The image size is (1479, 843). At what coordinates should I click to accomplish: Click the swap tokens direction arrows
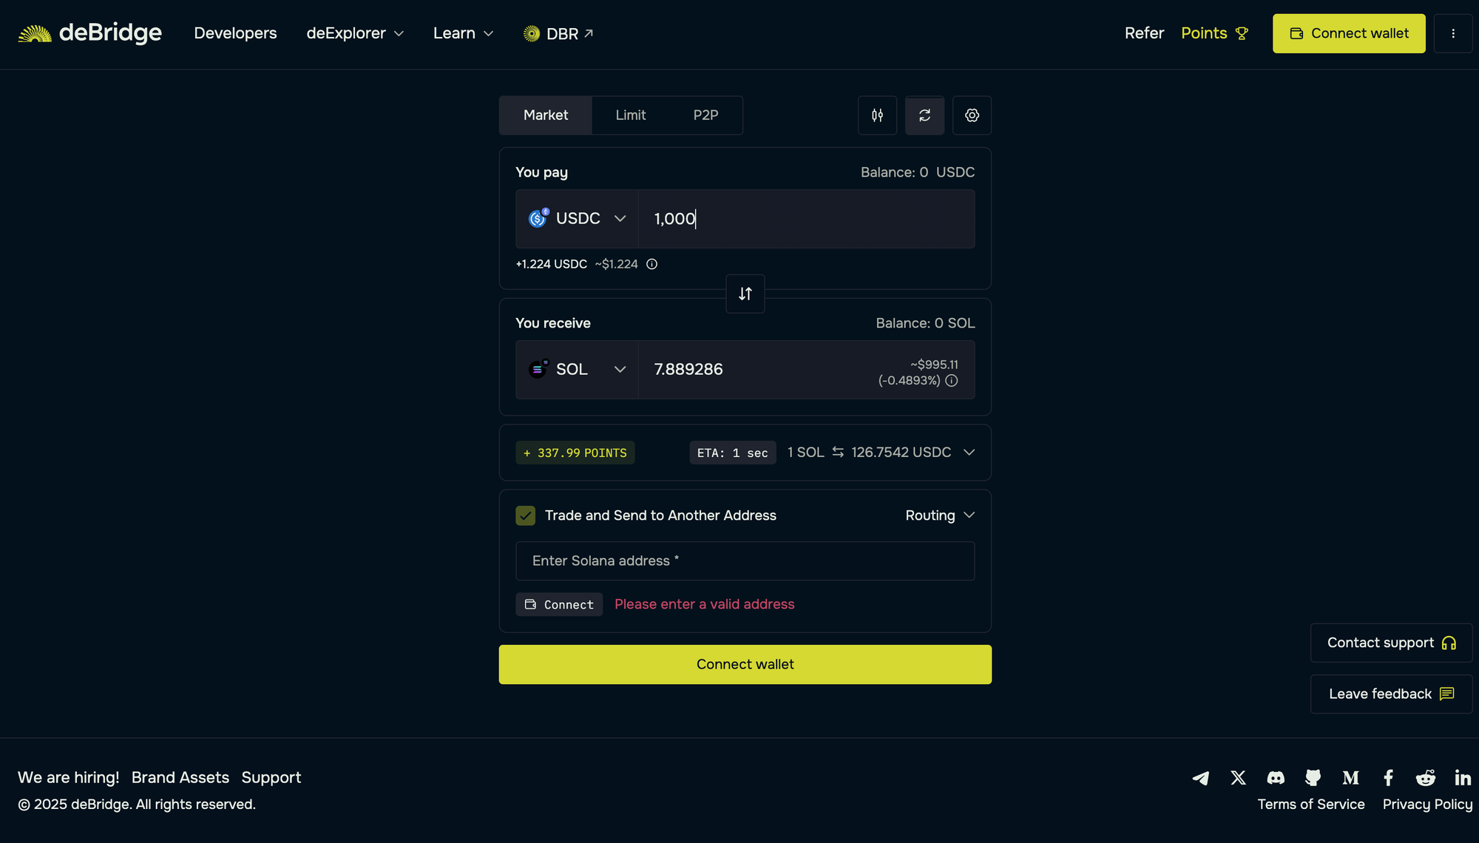tap(745, 294)
